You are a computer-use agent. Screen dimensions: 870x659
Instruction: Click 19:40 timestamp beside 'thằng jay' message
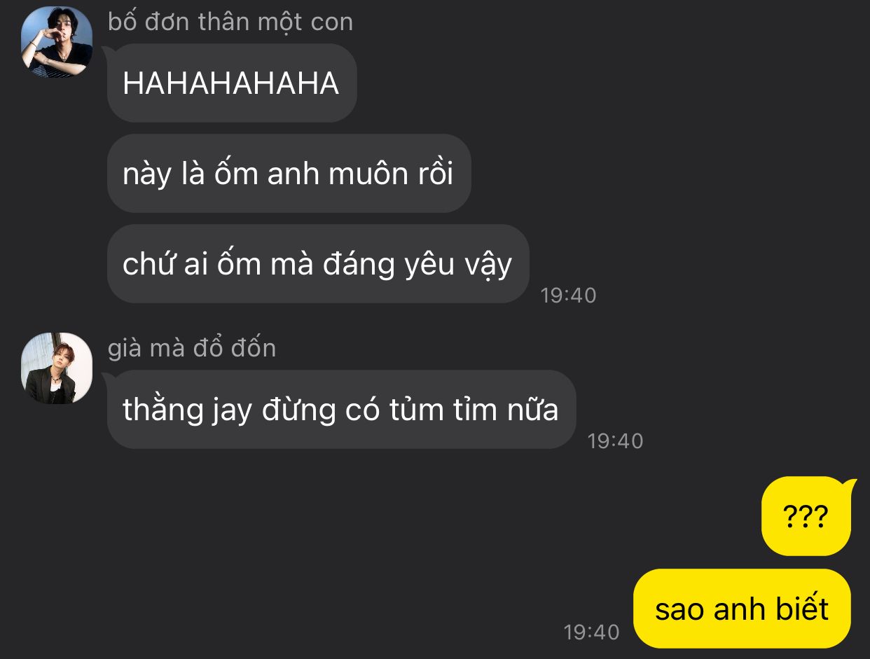[615, 441]
